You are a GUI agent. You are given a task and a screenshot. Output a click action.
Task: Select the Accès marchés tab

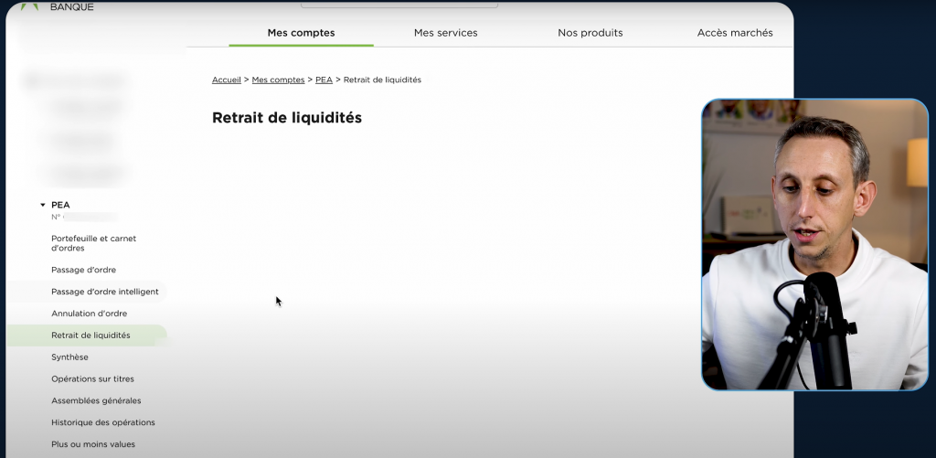(x=734, y=33)
